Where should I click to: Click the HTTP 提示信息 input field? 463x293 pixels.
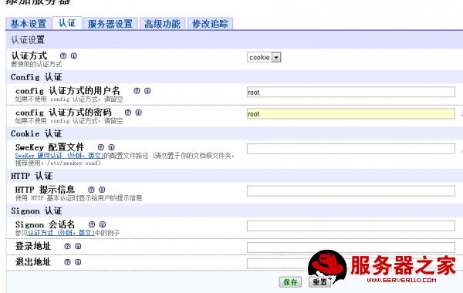tap(351, 191)
